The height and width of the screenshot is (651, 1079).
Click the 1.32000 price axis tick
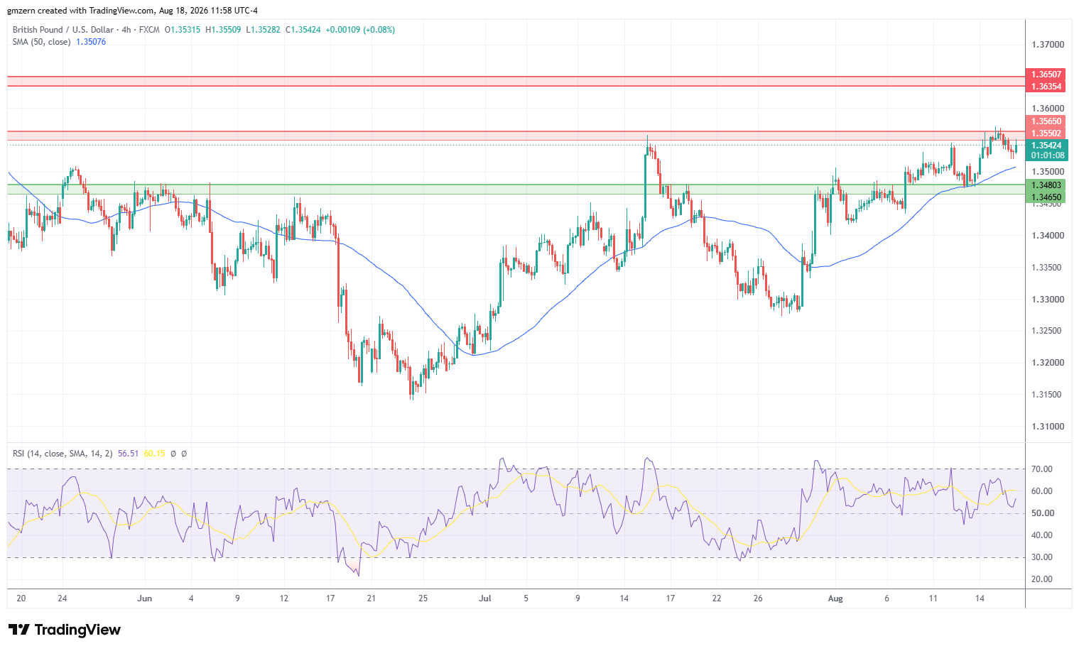tap(1048, 363)
